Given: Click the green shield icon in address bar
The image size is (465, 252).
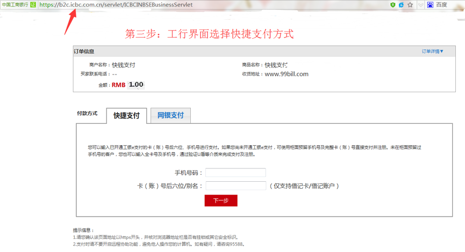Looking at the screenshot, I should click(x=392, y=5).
